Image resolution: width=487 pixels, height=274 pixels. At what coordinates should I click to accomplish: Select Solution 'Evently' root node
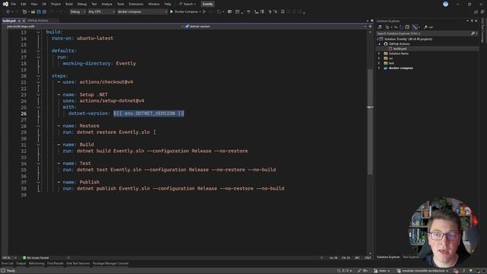[408, 39]
